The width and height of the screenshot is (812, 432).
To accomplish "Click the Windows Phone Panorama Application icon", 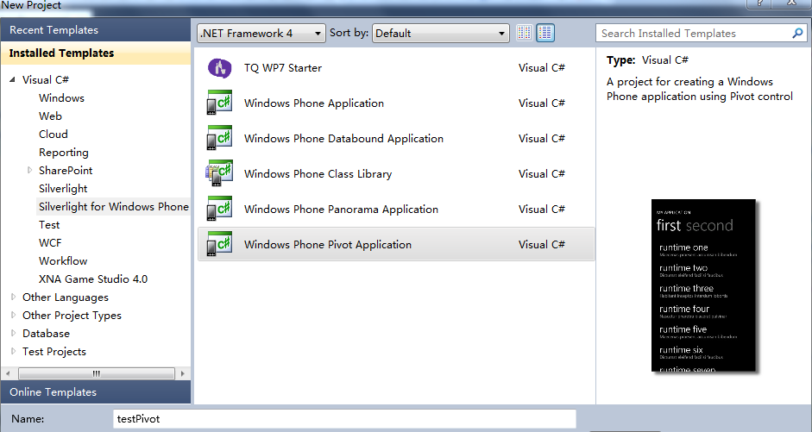I will pyautogui.click(x=219, y=209).
